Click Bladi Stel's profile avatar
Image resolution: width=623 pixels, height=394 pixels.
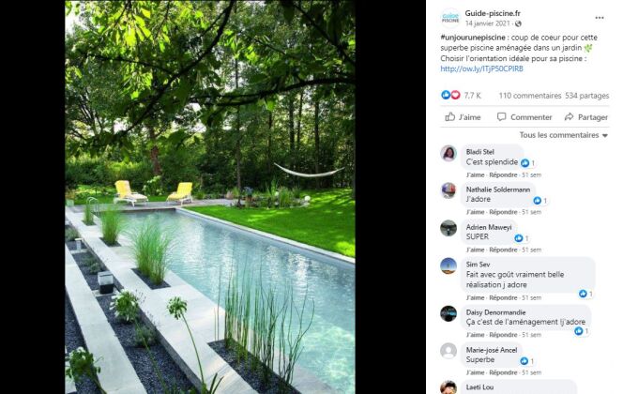pos(448,153)
